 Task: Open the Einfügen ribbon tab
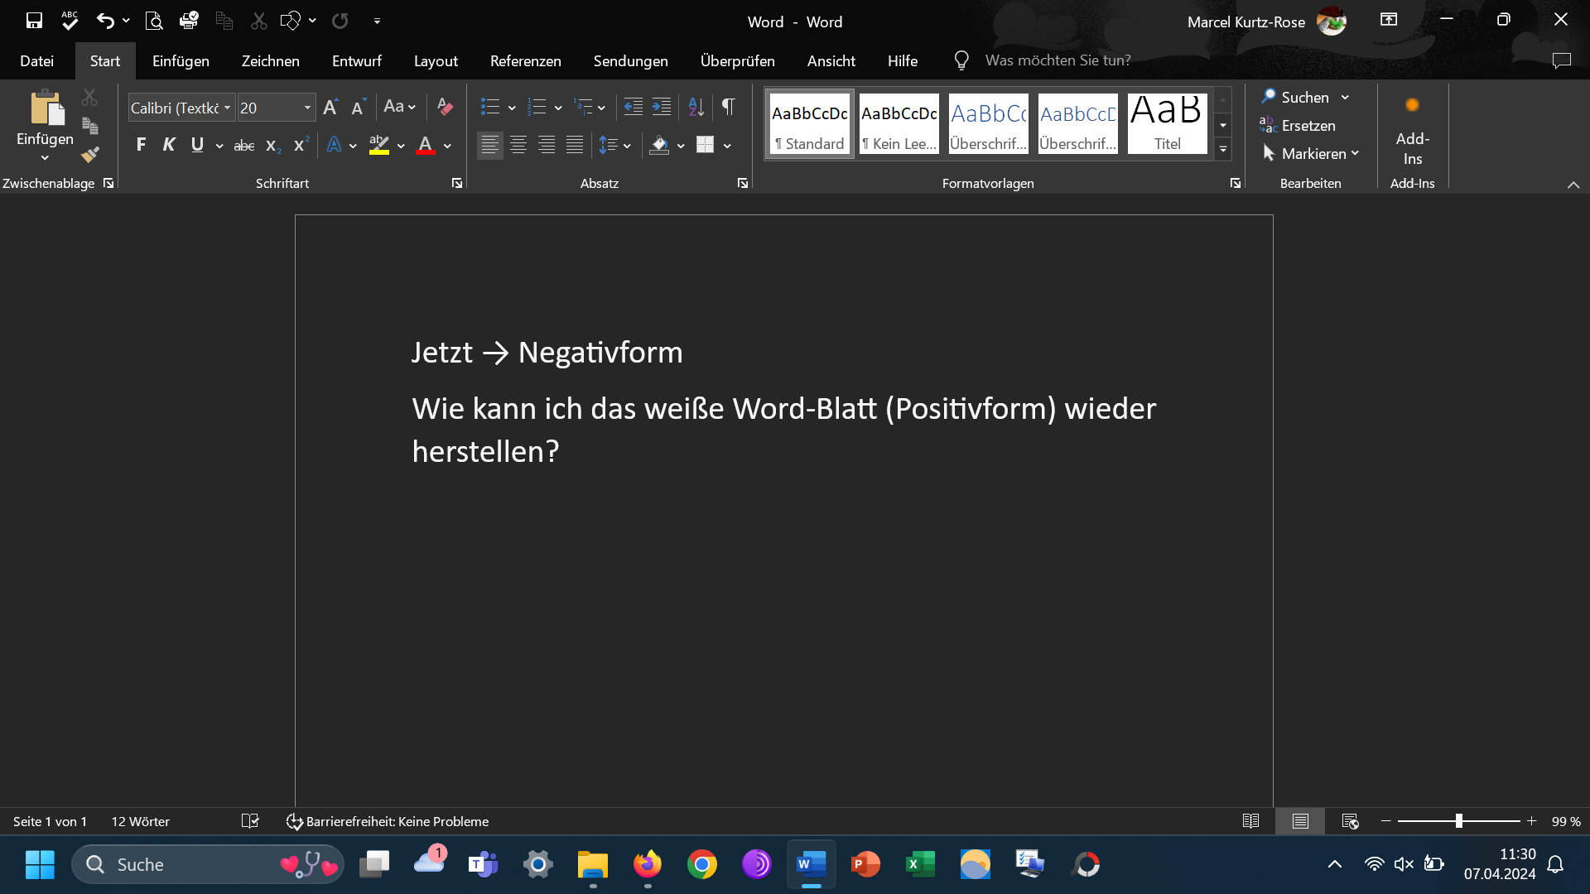(x=181, y=60)
